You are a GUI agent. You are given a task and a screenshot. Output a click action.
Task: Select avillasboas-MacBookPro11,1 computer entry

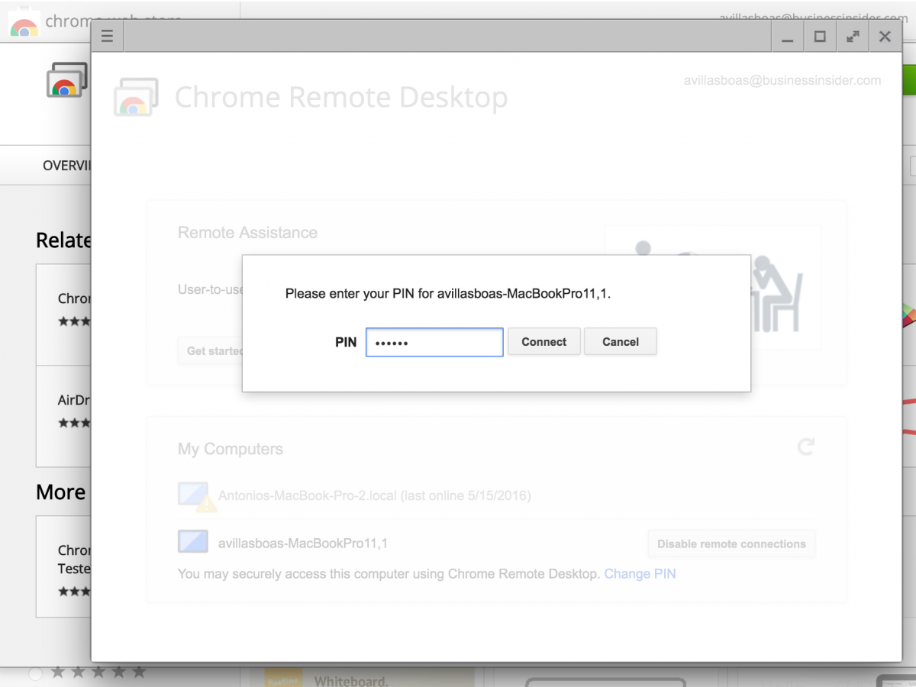click(x=303, y=543)
